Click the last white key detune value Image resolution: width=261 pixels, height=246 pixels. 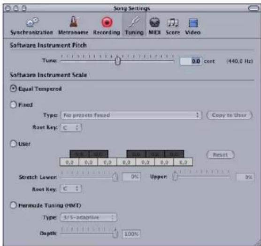point(183,162)
